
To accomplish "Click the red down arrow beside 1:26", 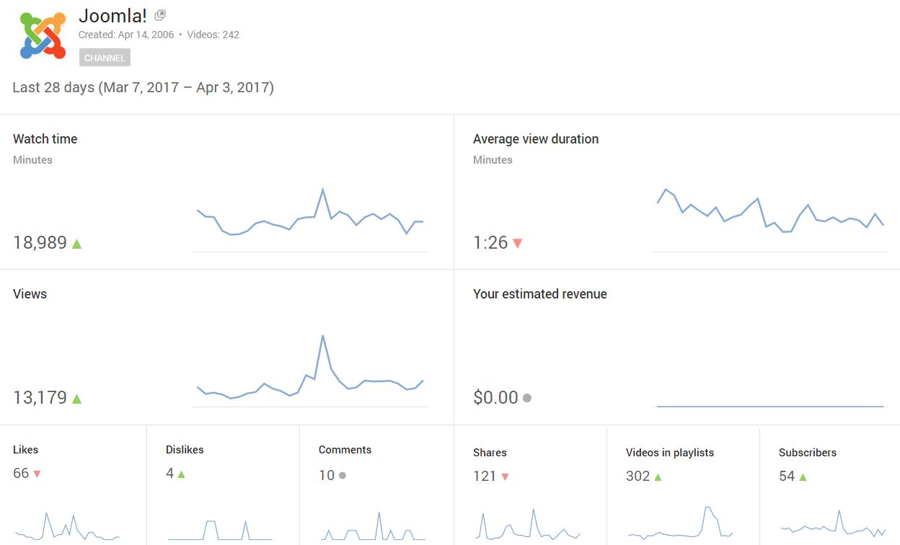I will (517, 244).
